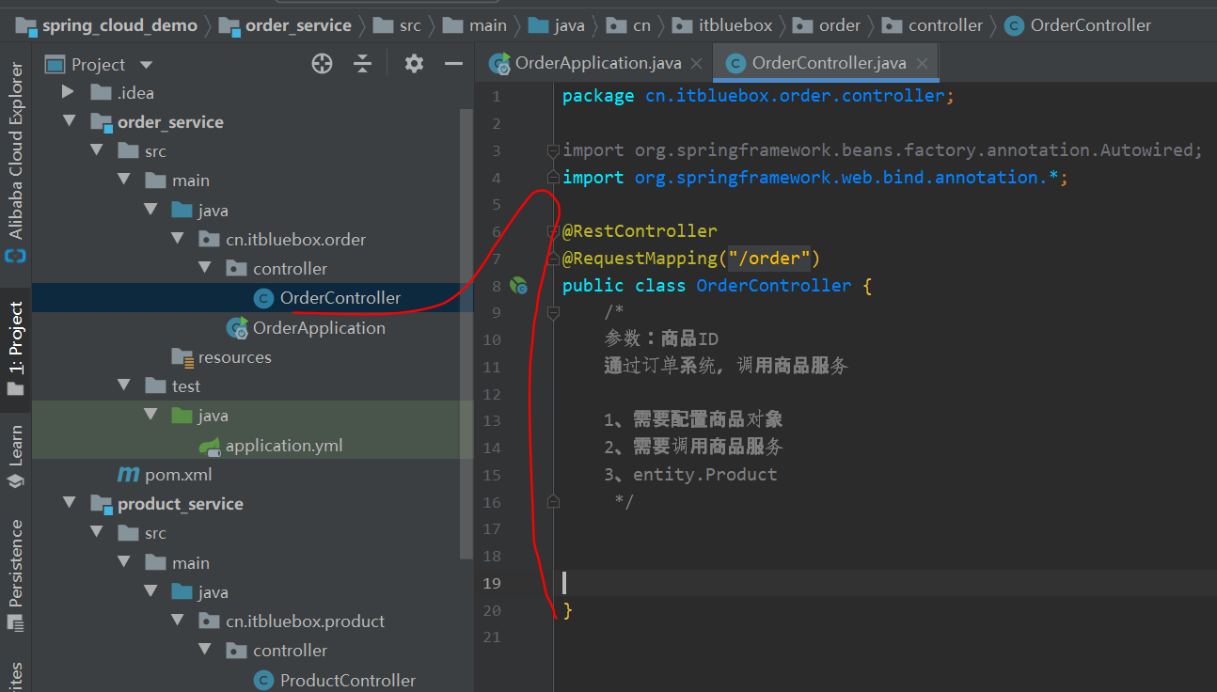Click the Maven pom.xml icon
The width and height of the screenshot is (1217, 692).
click(x=128, y=475)
